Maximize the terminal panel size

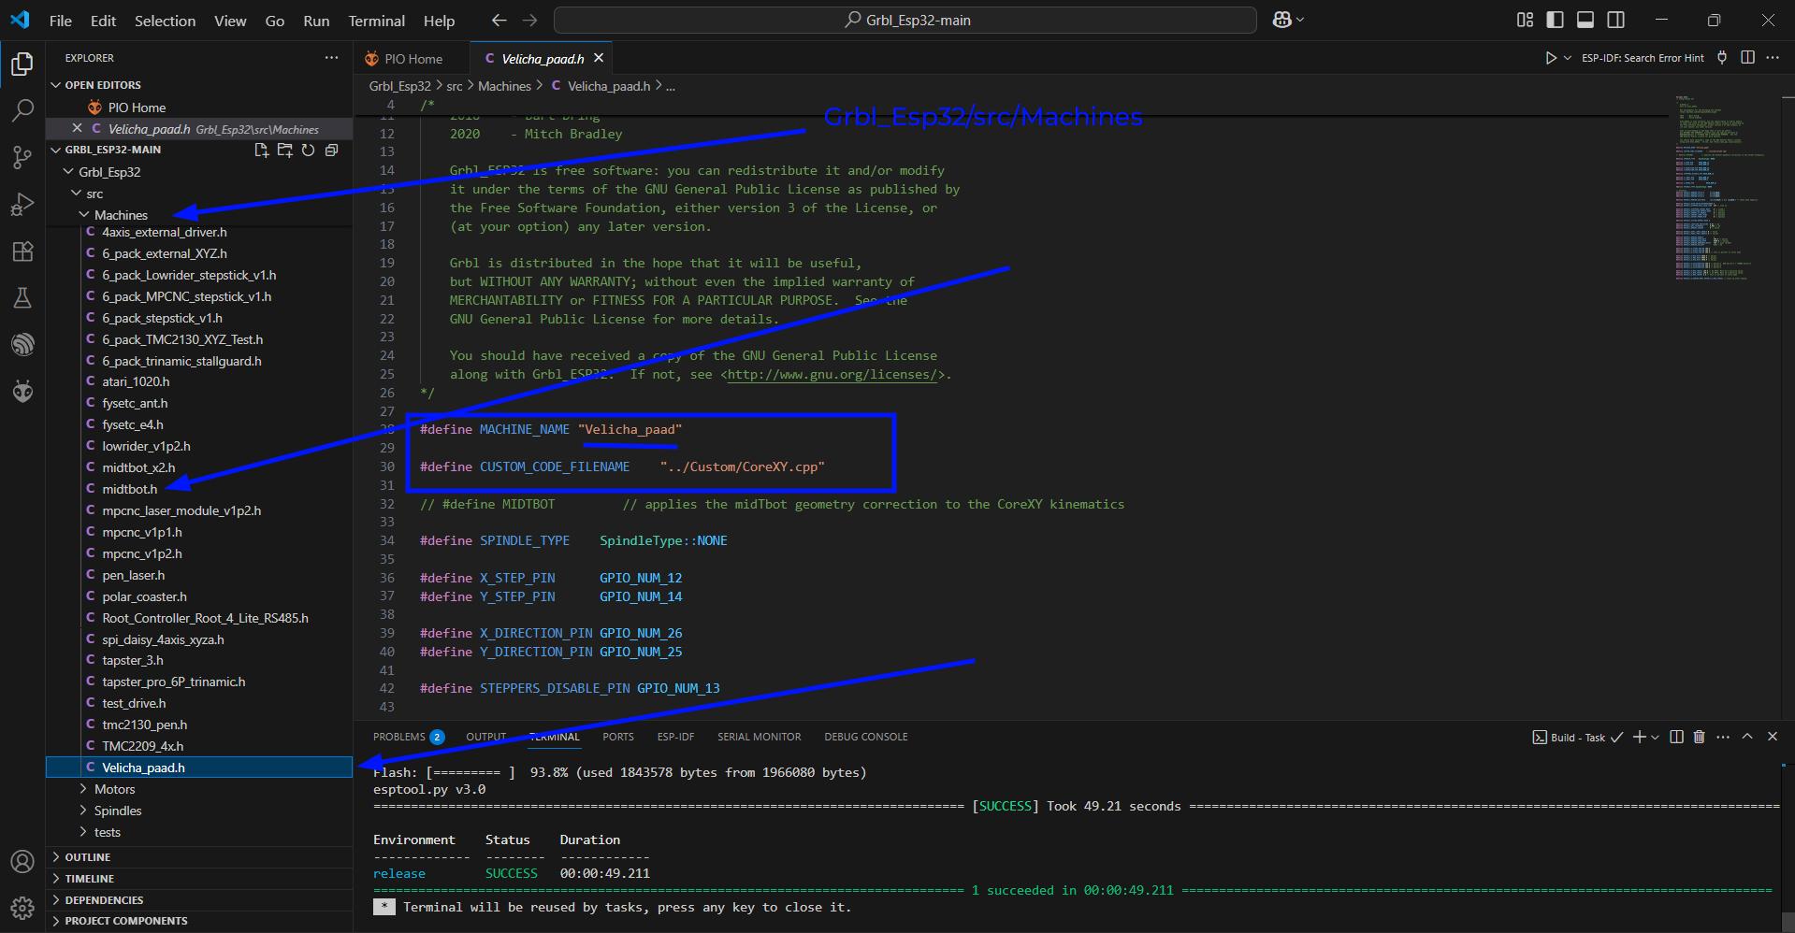(1747, 737)
